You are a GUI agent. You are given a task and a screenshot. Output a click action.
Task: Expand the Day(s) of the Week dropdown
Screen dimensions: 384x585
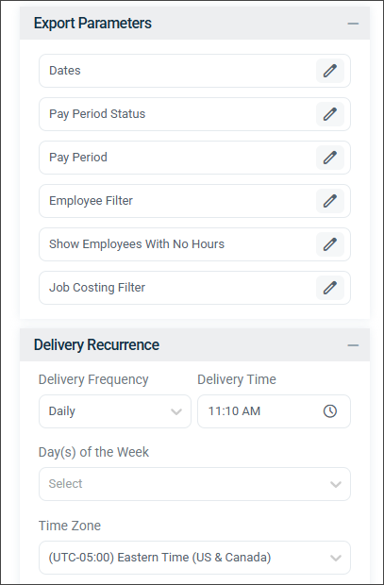click(x=194, y=484)
